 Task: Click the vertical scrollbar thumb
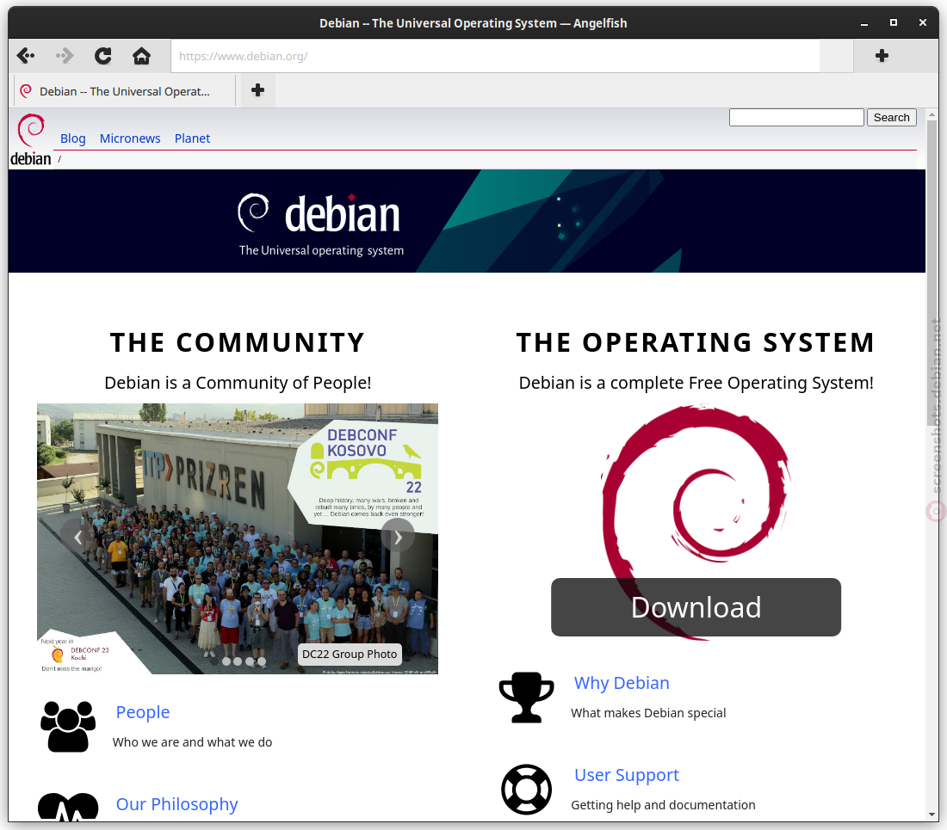[932, 273]
